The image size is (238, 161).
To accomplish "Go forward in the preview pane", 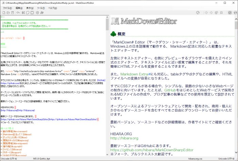I will coord(211,13).
